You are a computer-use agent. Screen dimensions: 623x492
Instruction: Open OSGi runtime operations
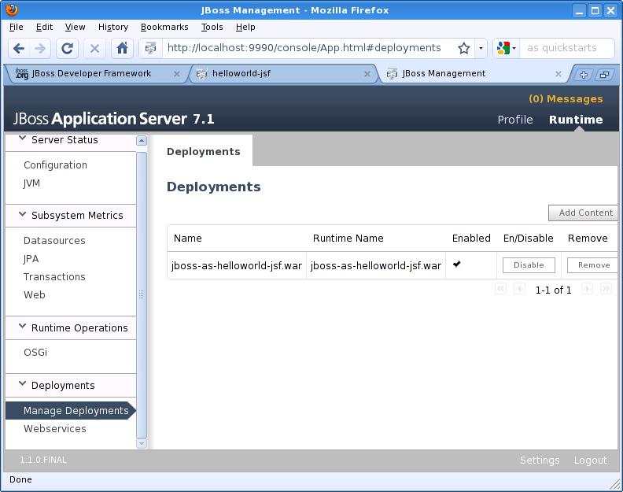35,353
